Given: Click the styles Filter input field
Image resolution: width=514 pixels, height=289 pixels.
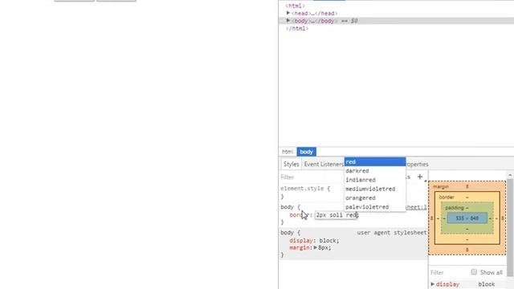Looking at the screenshot, I should pos(312,177).
